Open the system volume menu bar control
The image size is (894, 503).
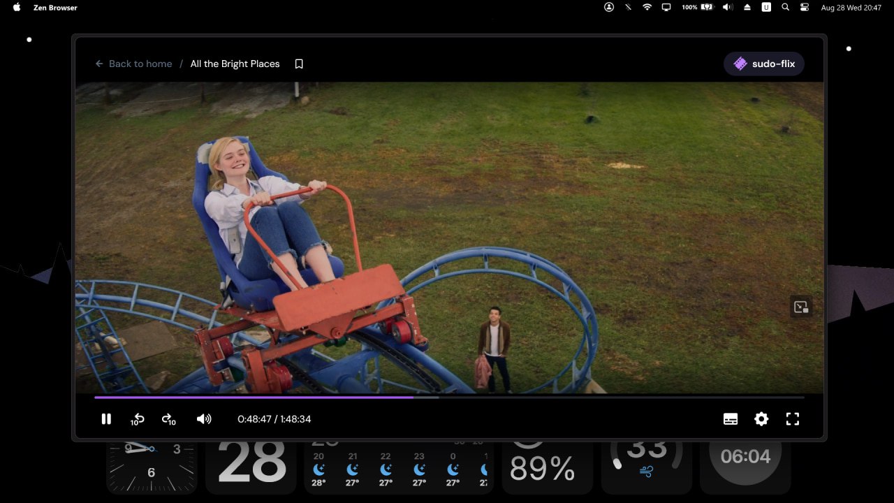[728, 7]
